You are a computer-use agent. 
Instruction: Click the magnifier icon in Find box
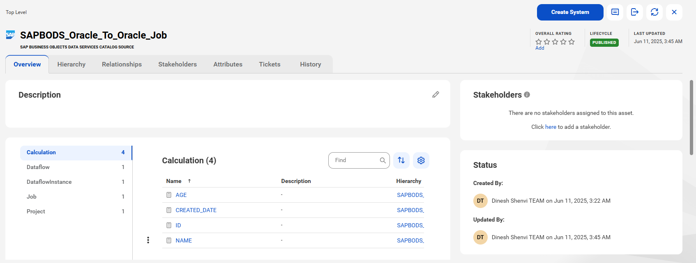point(383,160)
